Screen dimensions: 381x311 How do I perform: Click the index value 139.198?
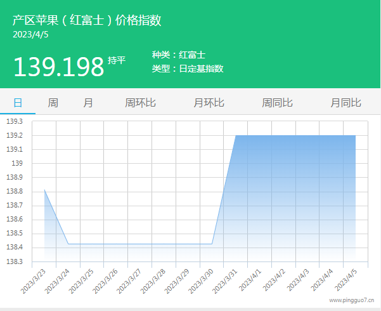pos(59,67)
